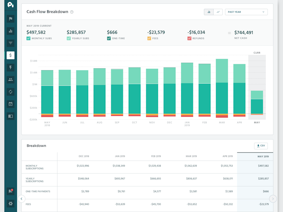The image size is (283, 212).
Task: Switch to line chart view
Action: [218, 12]
